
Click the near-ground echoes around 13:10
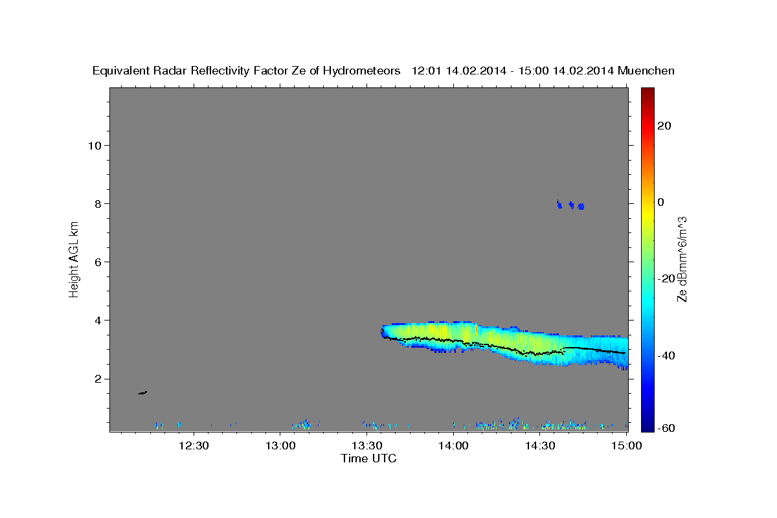coord(304,424)
